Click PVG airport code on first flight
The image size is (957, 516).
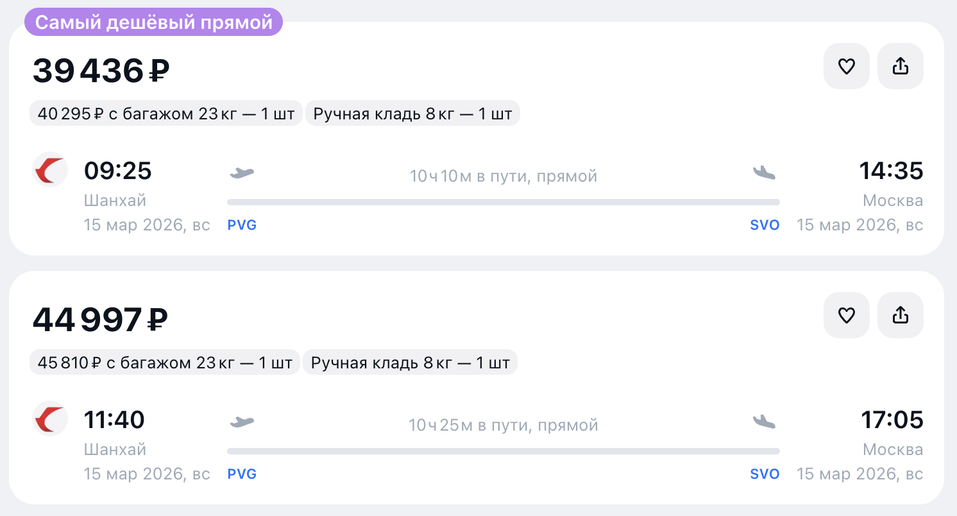242,225
